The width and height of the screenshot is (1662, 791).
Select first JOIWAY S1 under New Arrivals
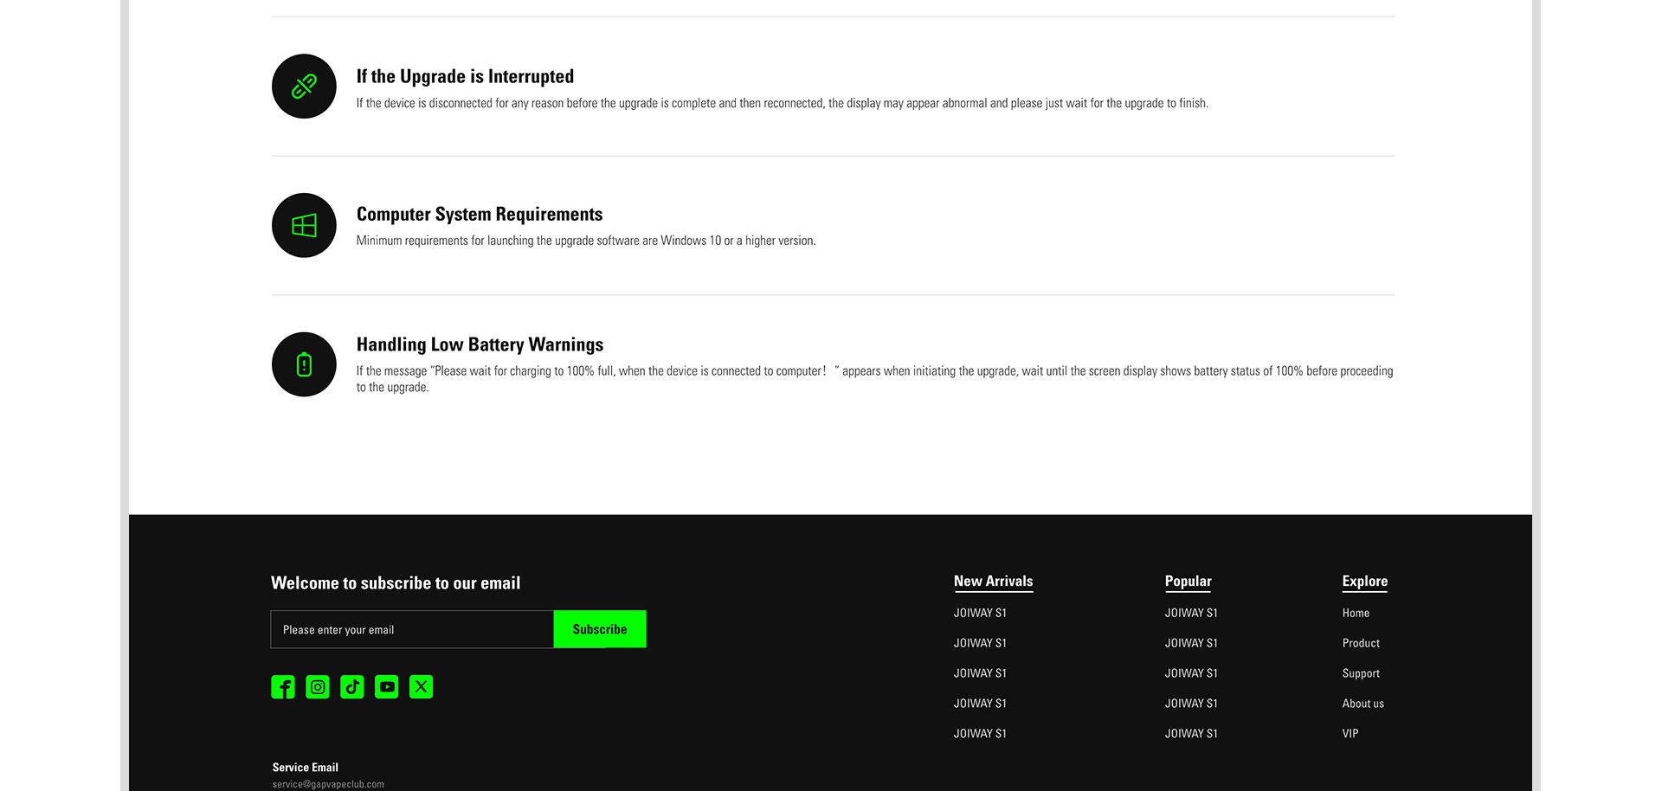tap(980, 613)
